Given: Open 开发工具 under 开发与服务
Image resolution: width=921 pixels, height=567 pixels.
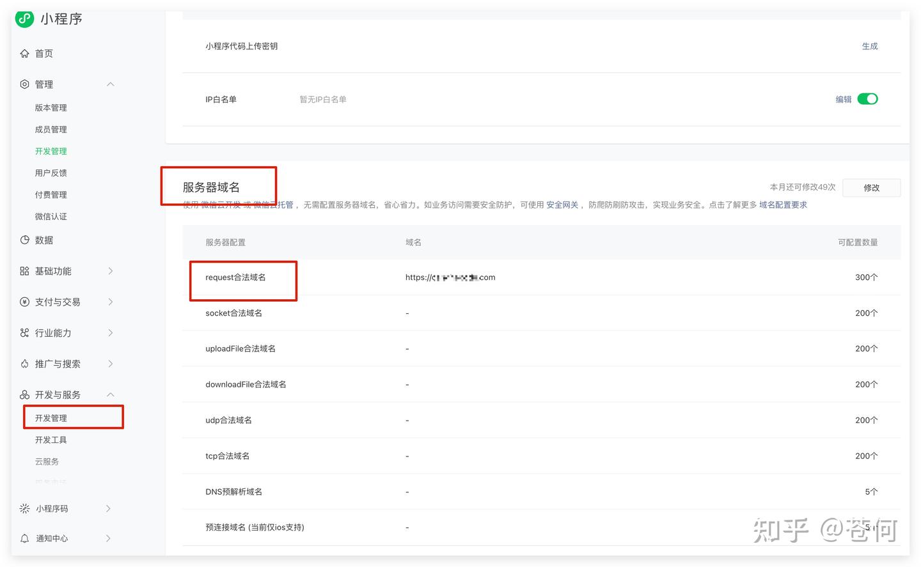Looking at the screenshot, I should coord(51,440).
